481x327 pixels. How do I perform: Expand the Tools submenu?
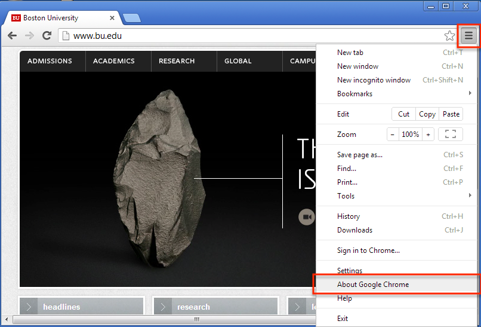[x=470, y=195]
